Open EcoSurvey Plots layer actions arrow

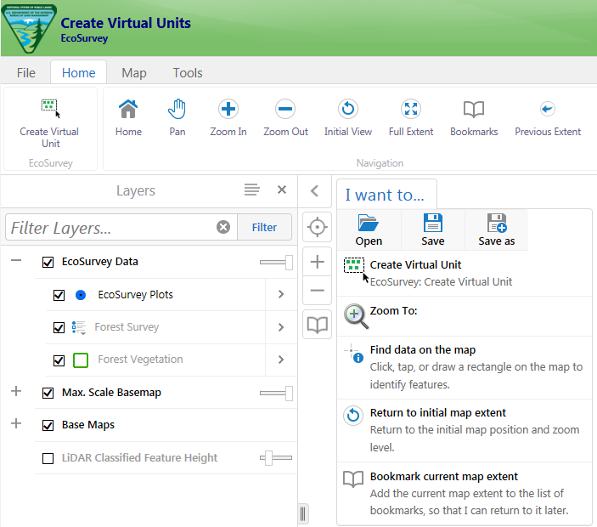click(x=281, y=294)
